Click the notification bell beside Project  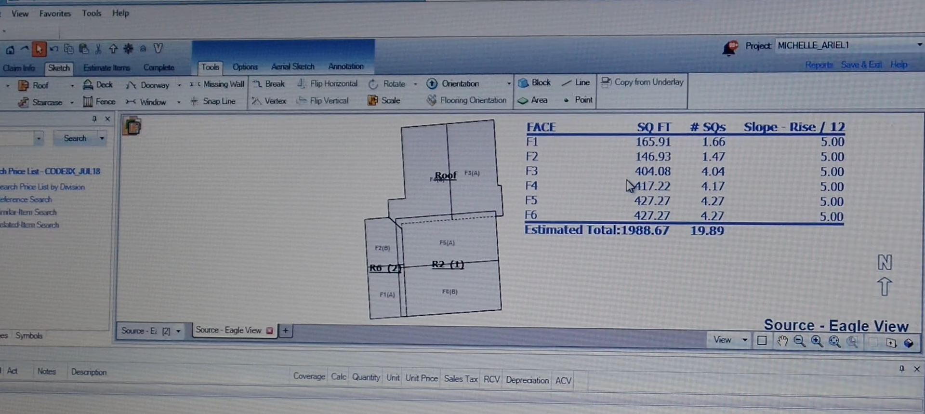pos(730,48)
